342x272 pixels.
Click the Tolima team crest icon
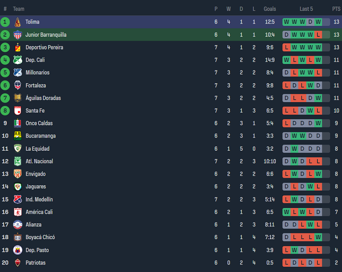tap(18, 22)
